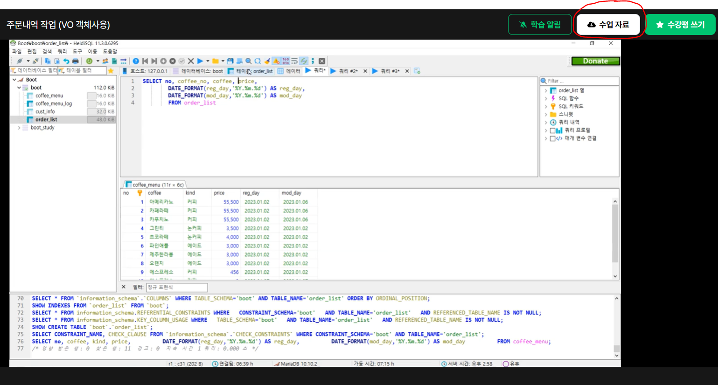Expand the SQL 함수 helper node
This screenshot has width=718, height=385.
[x=546, y=99]
